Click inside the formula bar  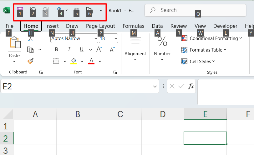(226, 92)
